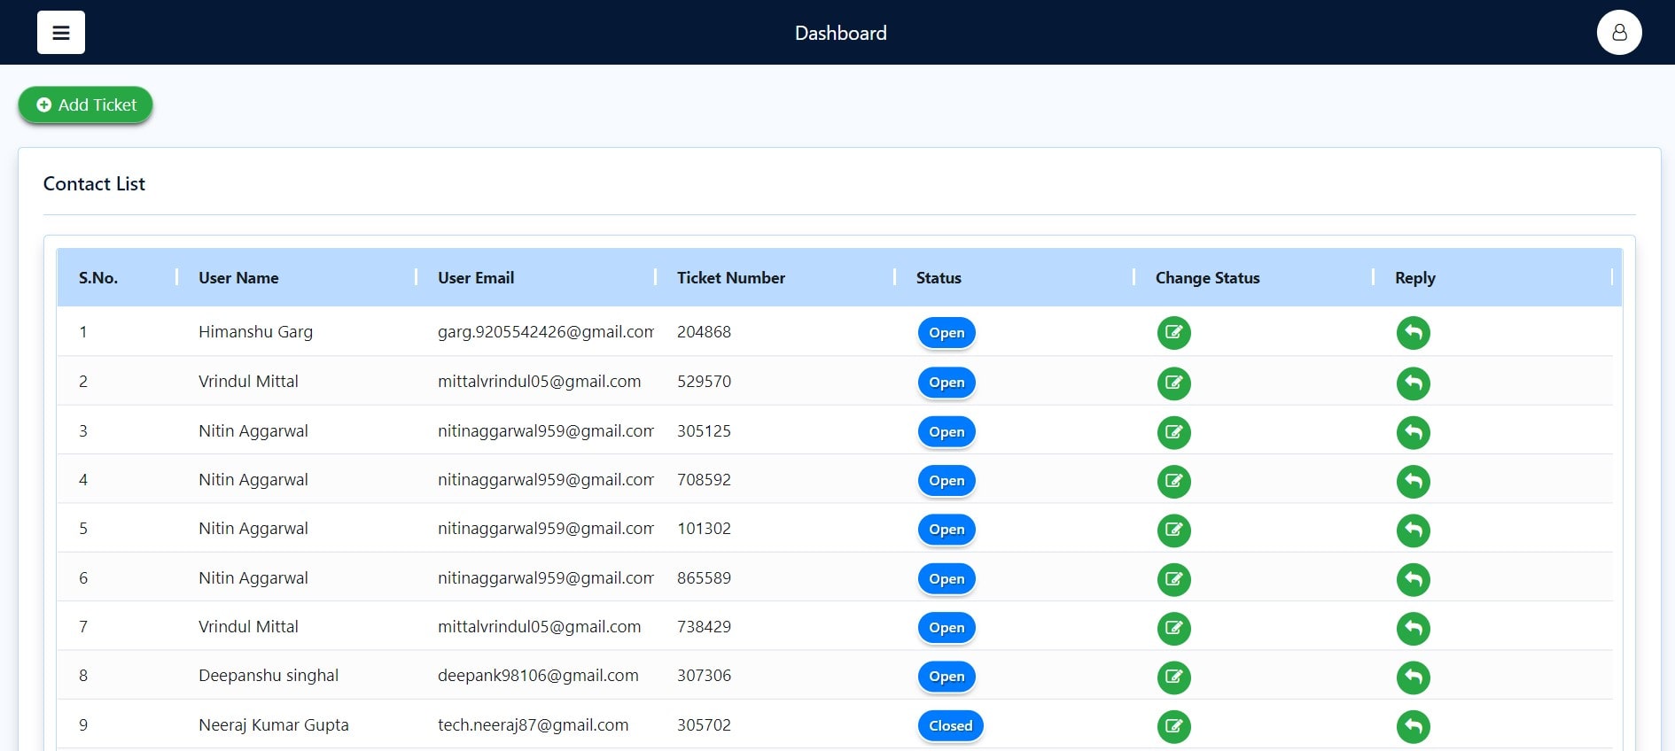Click Open status badge for ticket 305125
The width and height of the screenshot is (1675, 751).
pos(947,432)
